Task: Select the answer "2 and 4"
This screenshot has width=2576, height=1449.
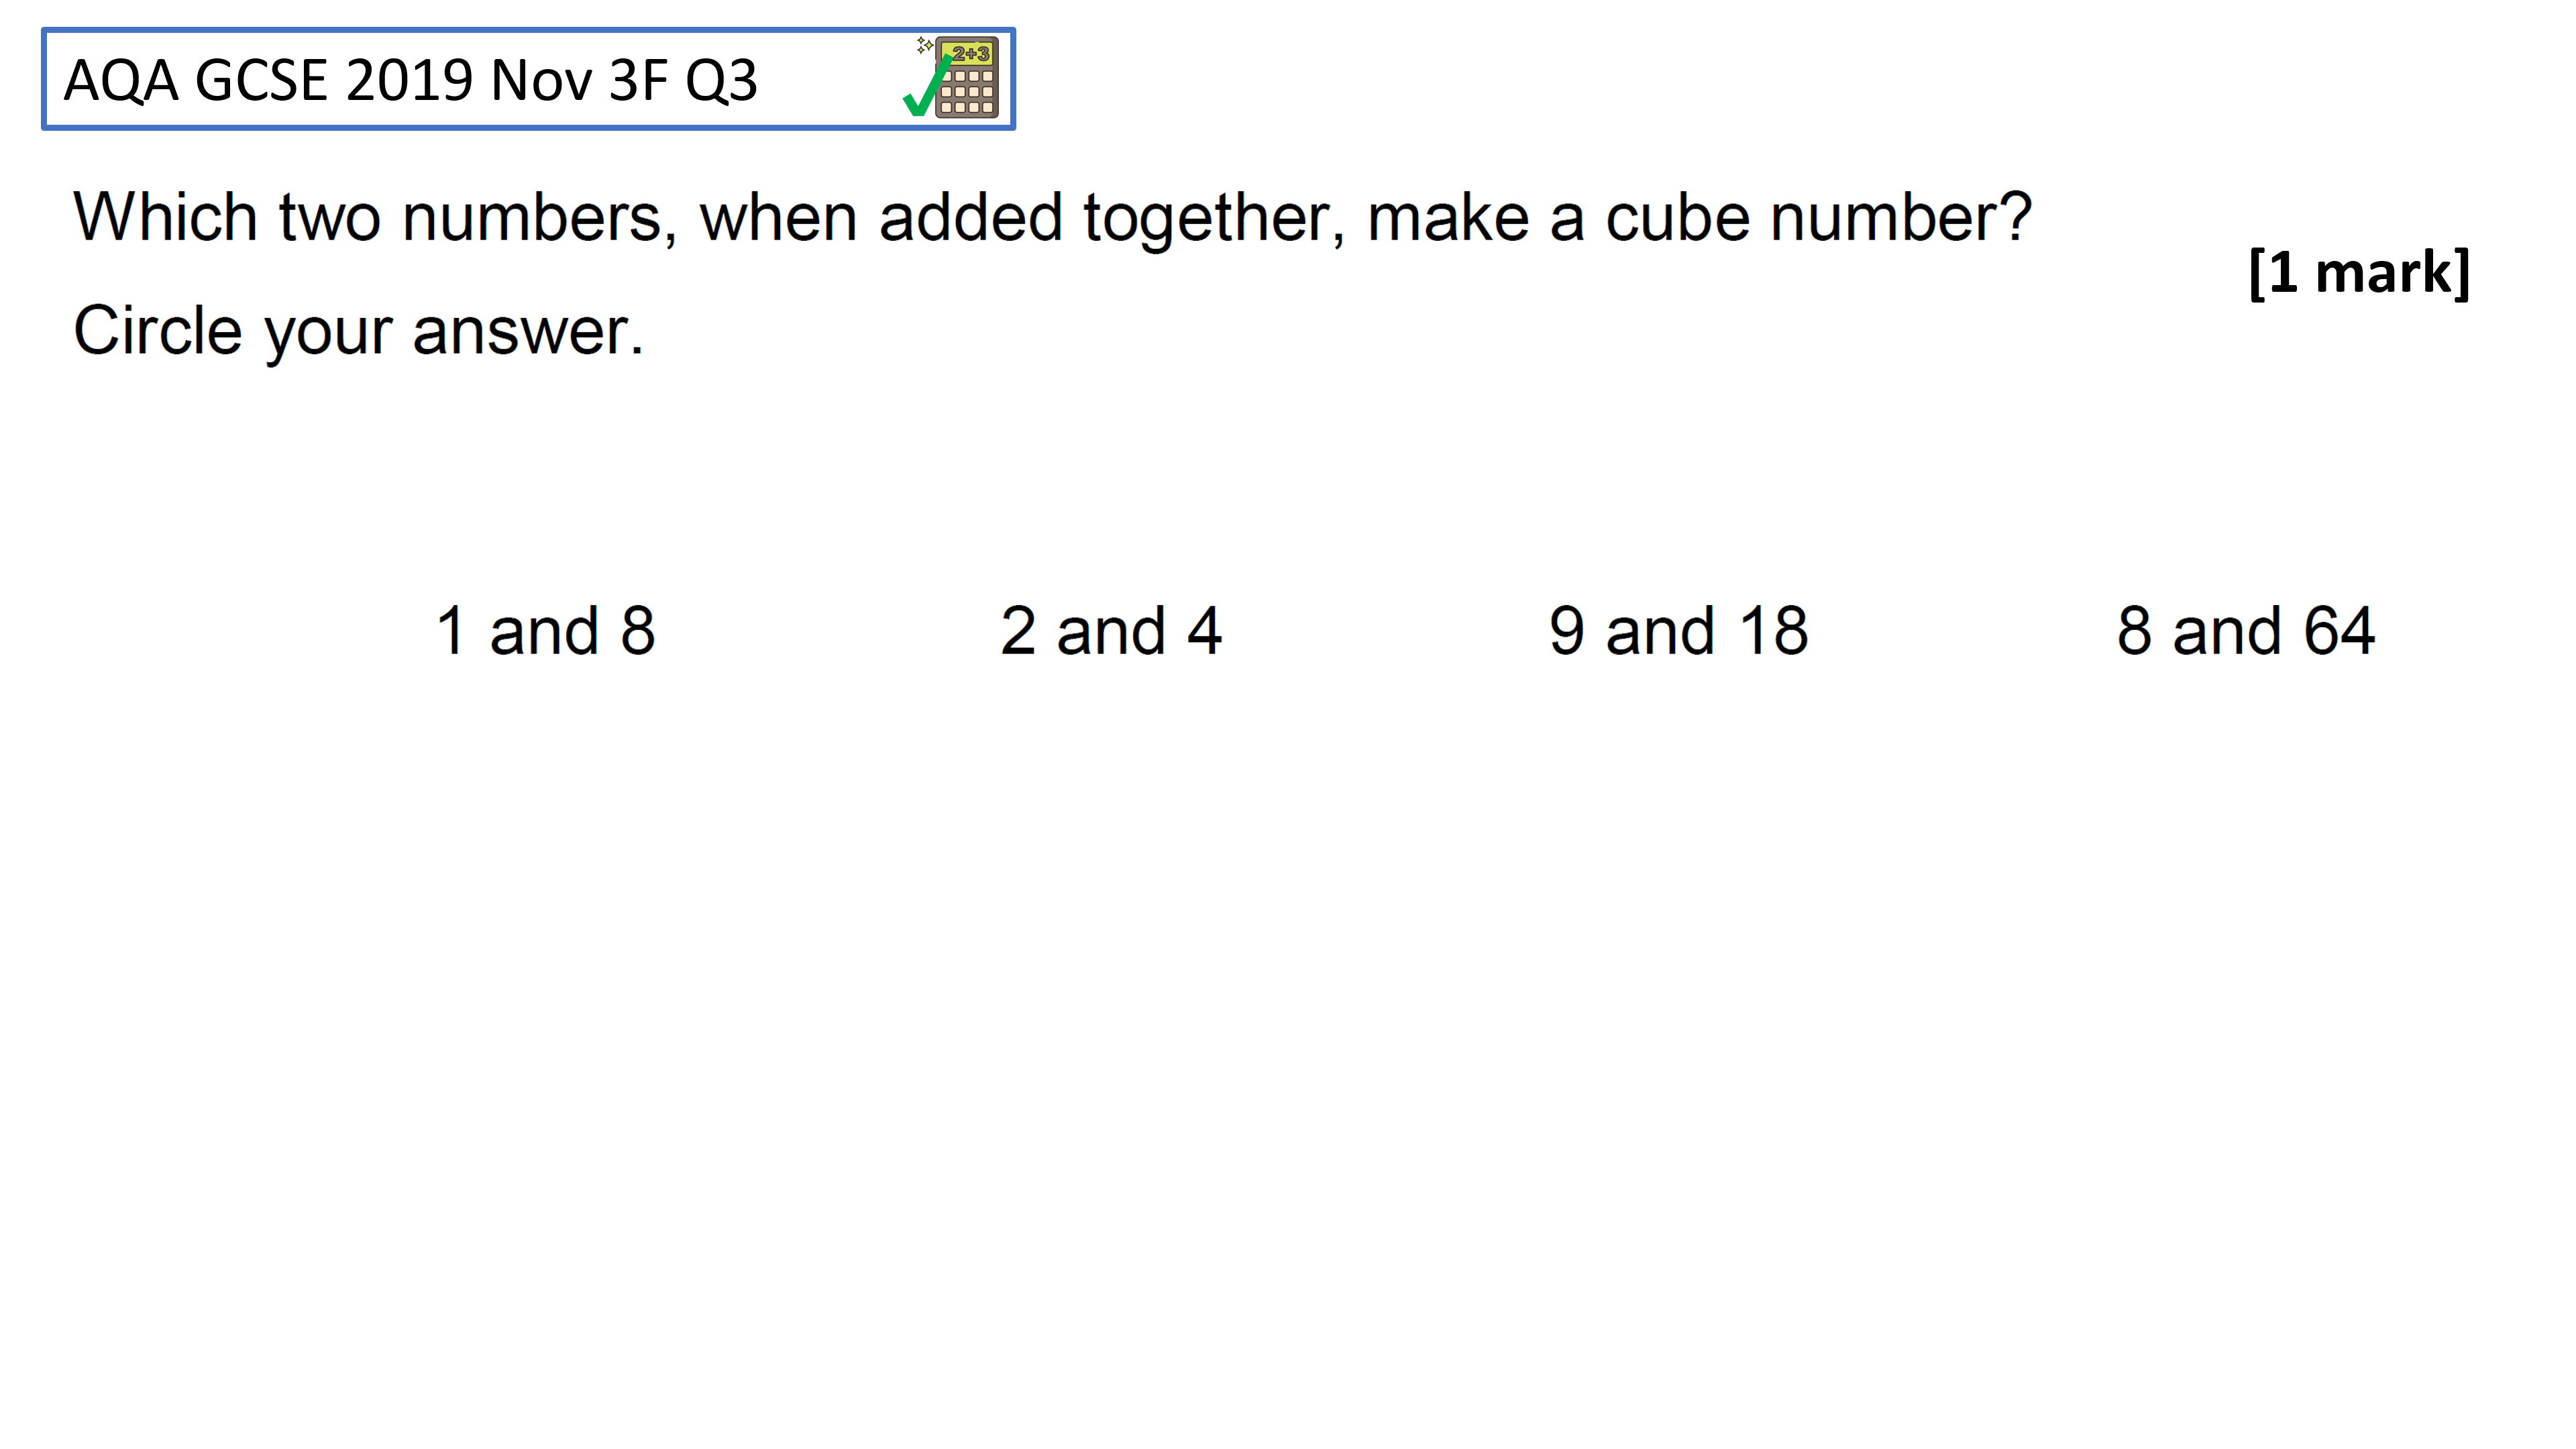Action: click(1111, 631)
